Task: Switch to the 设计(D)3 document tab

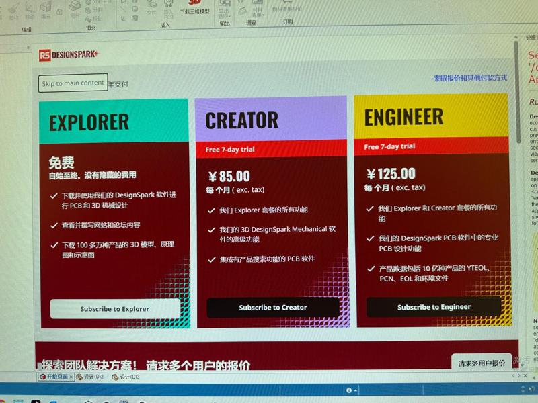Action: (x=126, y=377)
